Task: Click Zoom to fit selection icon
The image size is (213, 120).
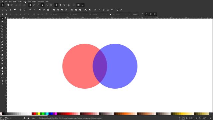Action: coord(54,10)
